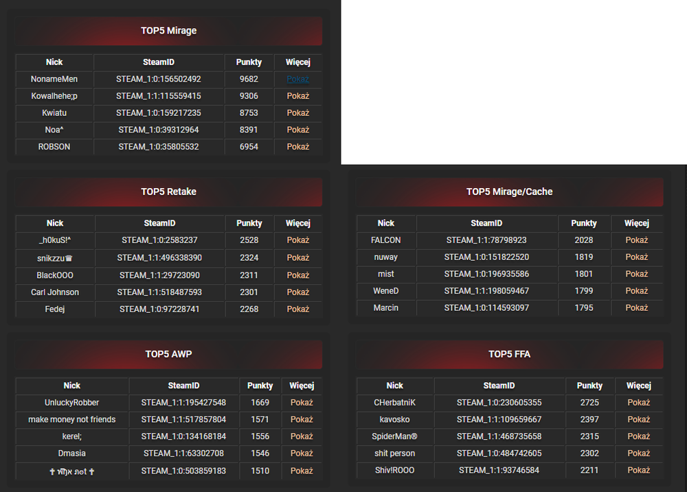Click SteamID STEAM_1:0:114593097
The width and height of the screenshot is (687, 492).
pos(487,307)
